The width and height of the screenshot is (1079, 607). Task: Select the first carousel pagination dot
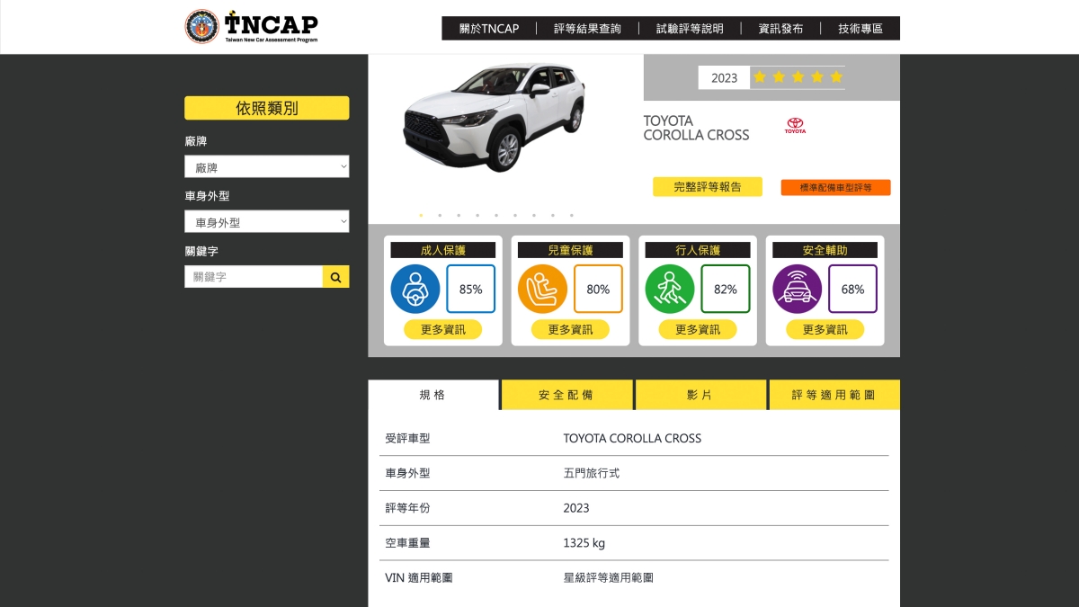421,215
